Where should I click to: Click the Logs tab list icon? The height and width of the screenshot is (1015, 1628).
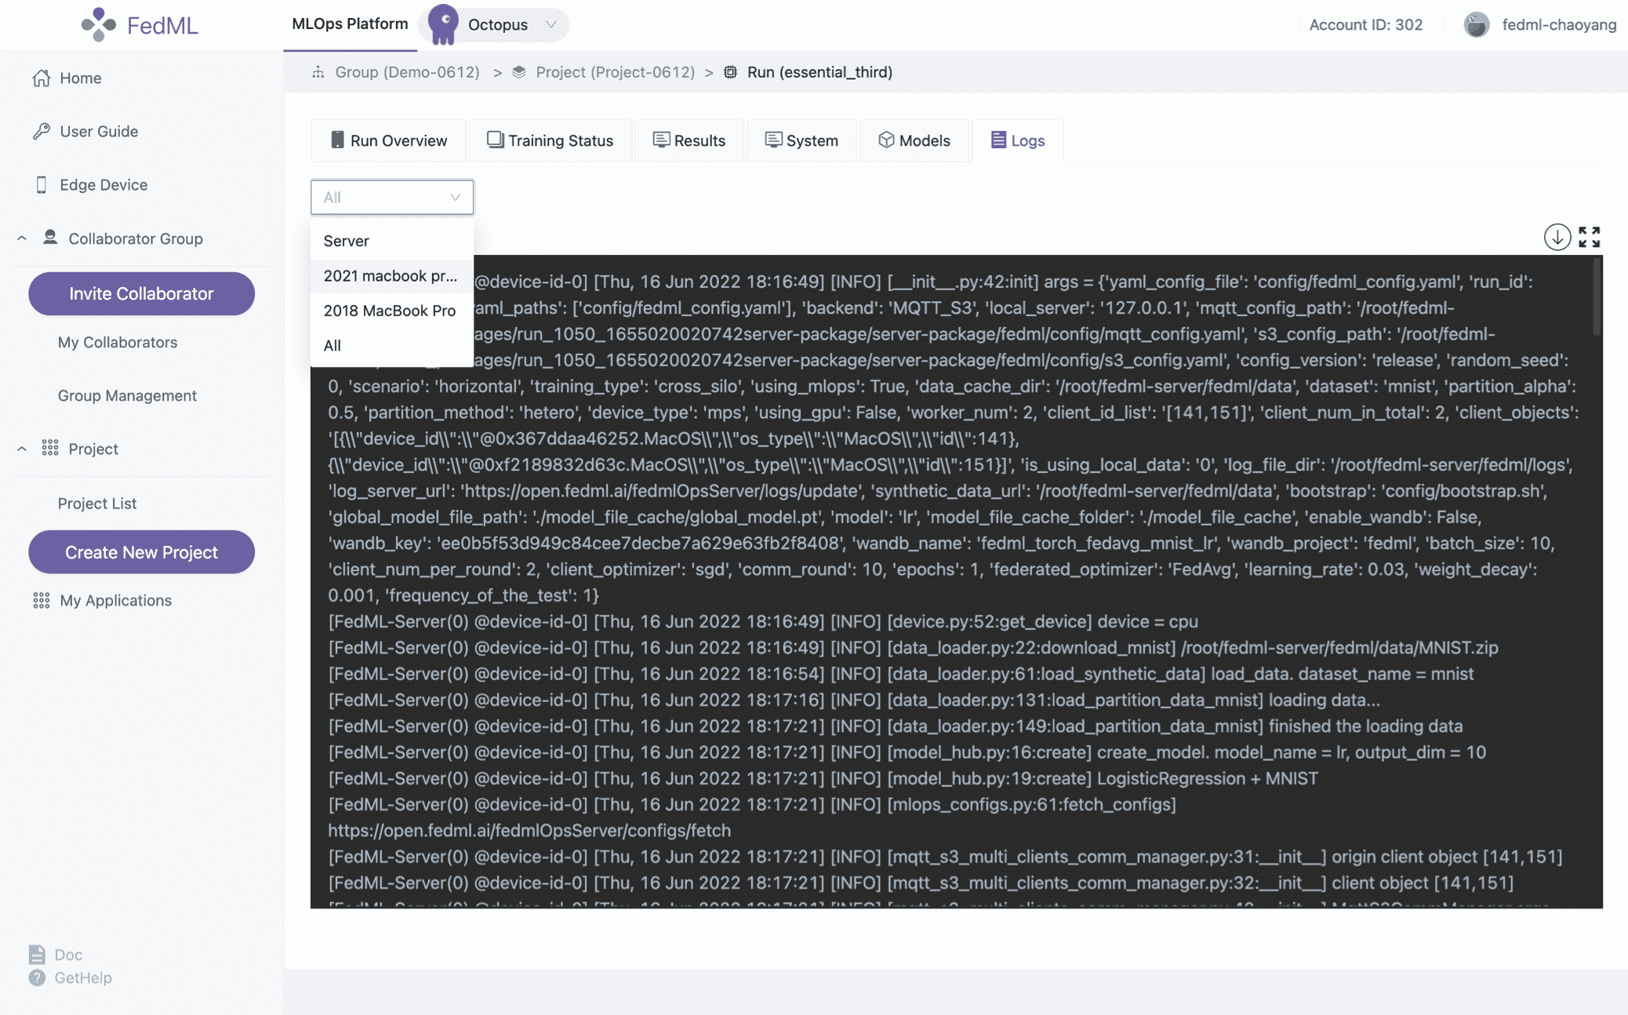coord(998,140)
